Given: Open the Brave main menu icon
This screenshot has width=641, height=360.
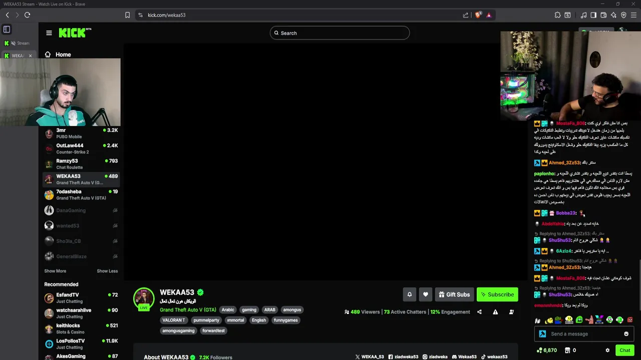Looking at the screenshot, I should coord(633,15).
